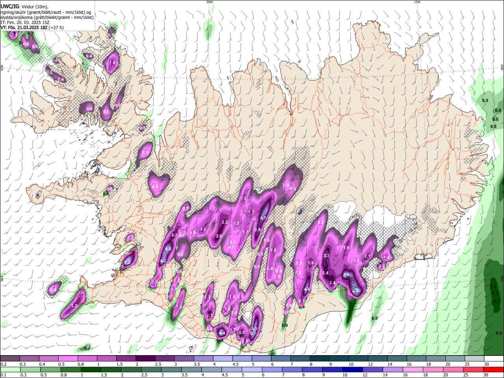Select the rain scale red swatch above 30
Screen dimensions: 504x378
tap(493, 369)
